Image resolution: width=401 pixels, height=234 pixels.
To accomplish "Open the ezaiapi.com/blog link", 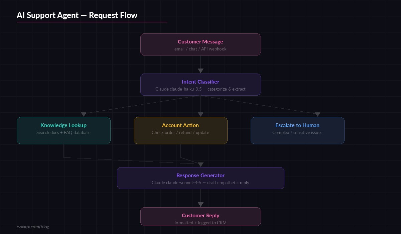I will [33, 227].
